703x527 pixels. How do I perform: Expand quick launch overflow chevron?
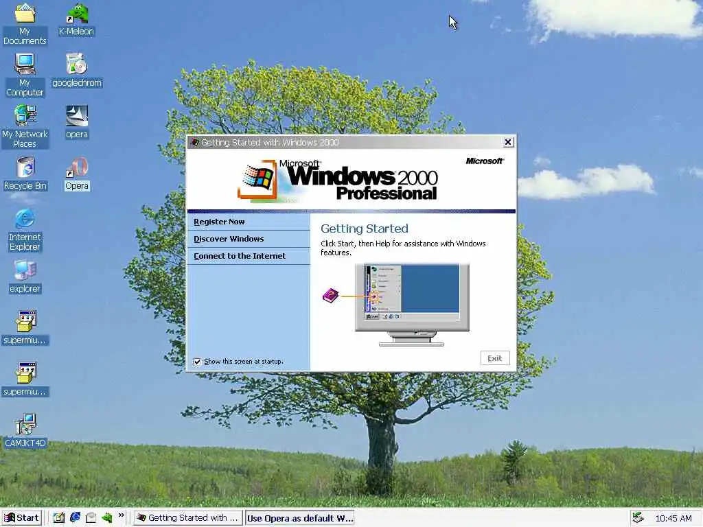(121, 516)
